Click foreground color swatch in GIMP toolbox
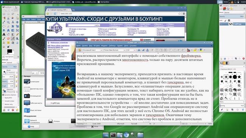The width and height of the screenshot is (246, 138). tap(9, 51)
